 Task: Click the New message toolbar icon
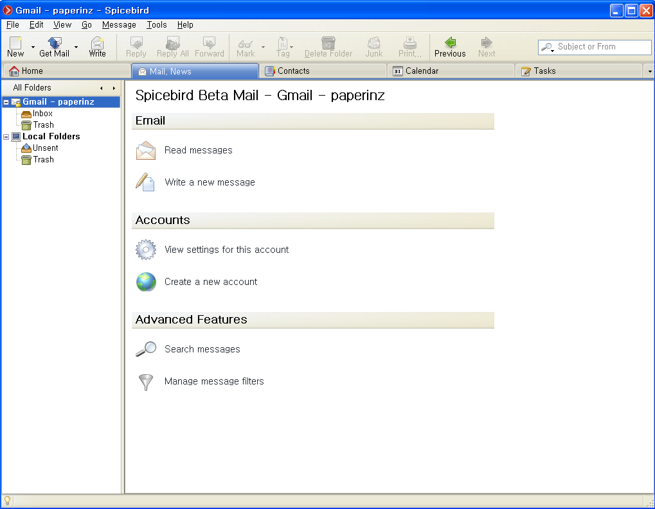pyautogui.click(x=15, y=42)
